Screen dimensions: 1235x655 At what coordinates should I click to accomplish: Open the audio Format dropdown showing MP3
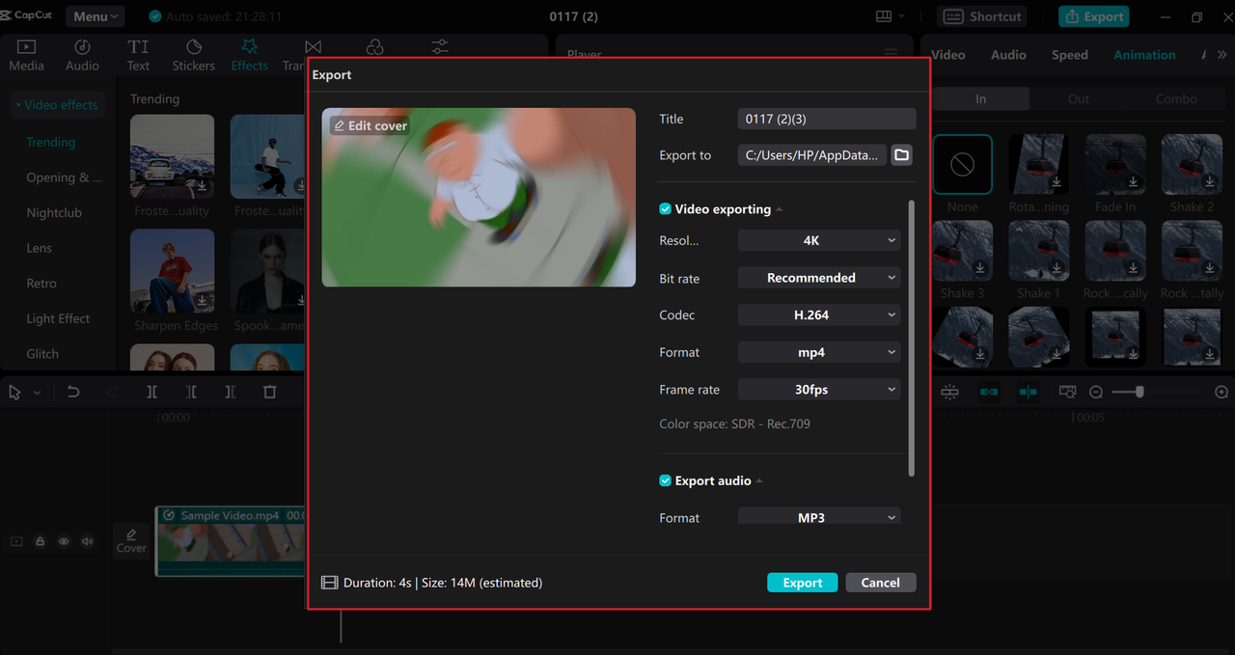coord(819,516)
